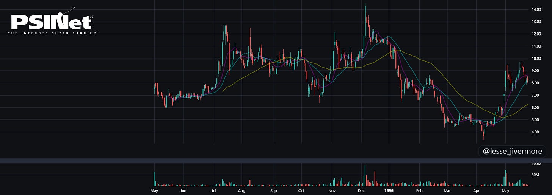552x195 pixels.
Task: Select the 14.00 price axis label
Action: [x=537, y=9]
